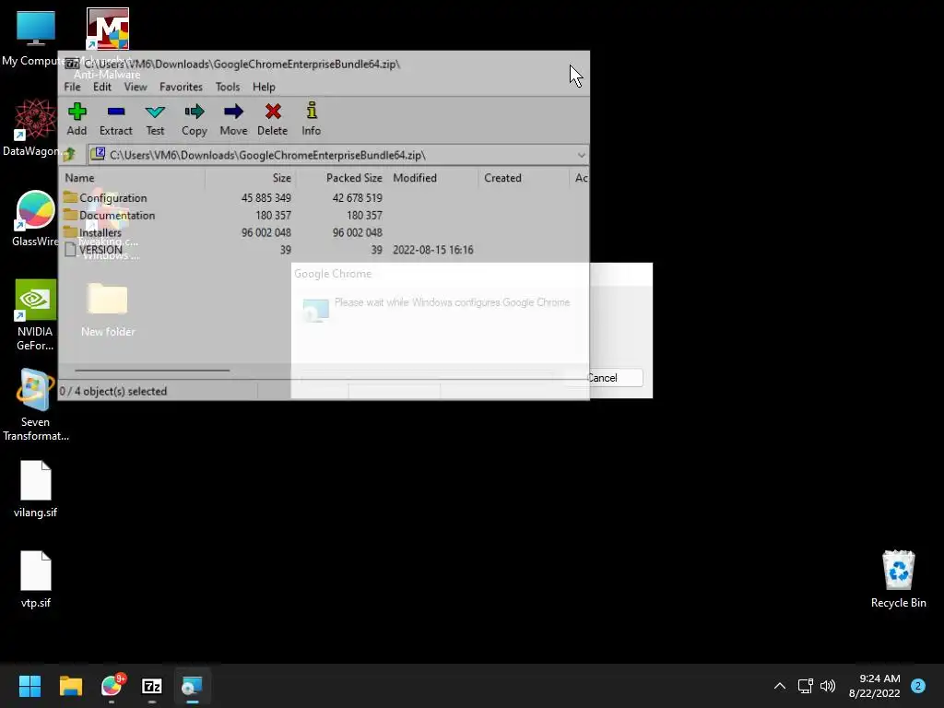This screenshot has width=944, height=708.
Task: Show hidden system tray icons
Action: point(780,686)
